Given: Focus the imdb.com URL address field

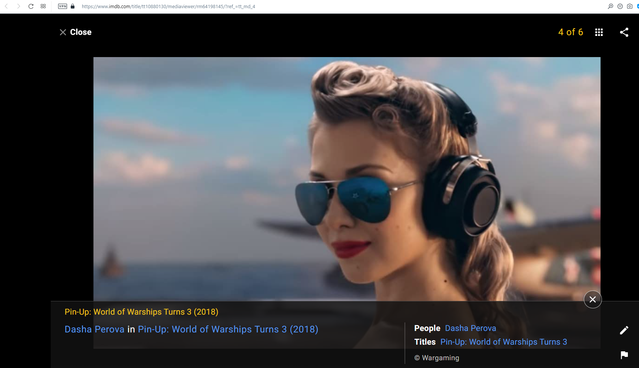Looking at the screenshot, I should (169, 7).
